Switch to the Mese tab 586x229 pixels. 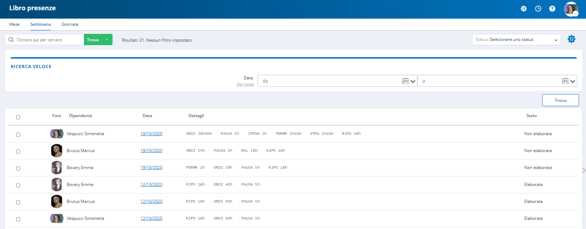(x=14, y=24)
